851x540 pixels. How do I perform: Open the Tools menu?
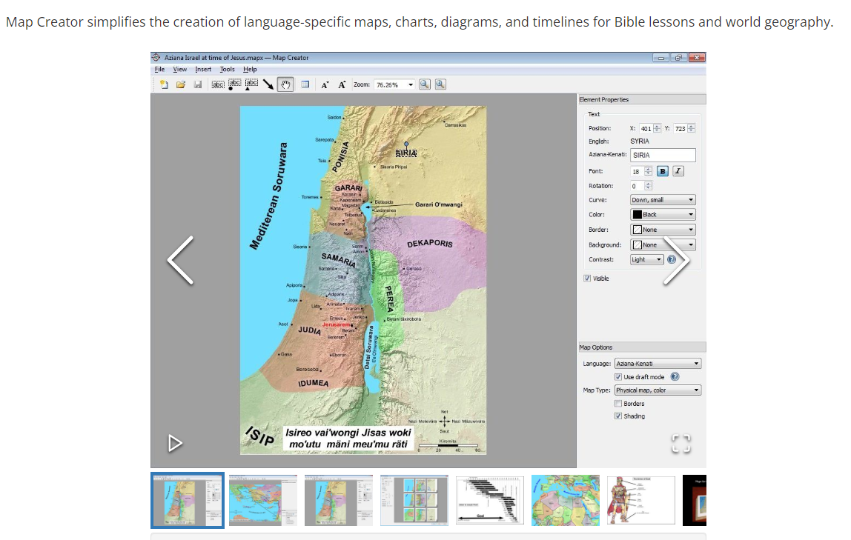pyautogui.click(x=227, y=69)
